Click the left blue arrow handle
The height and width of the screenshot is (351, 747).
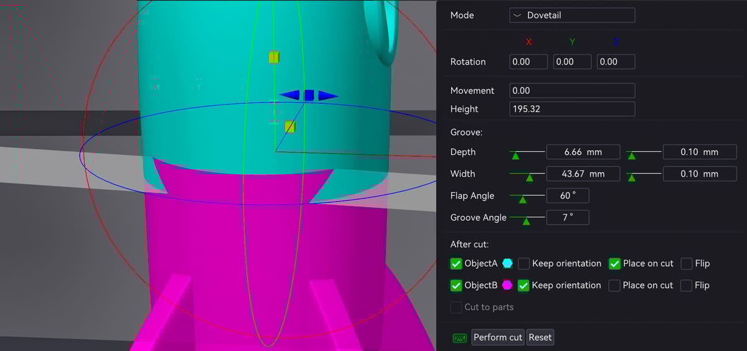coord(290,95)
